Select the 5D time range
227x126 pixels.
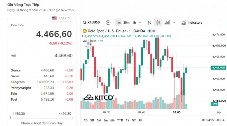[92, 120]
